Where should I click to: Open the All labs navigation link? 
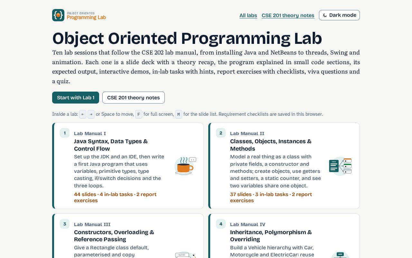pyautogui.click(x=248, y=15)
